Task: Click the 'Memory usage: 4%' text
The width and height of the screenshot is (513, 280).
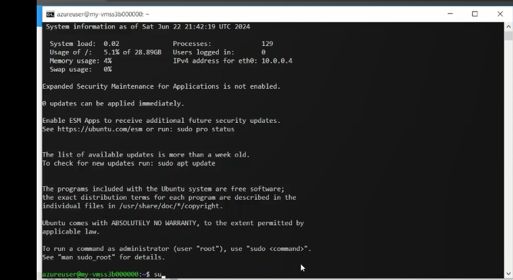Action: (x=81, y=61)
